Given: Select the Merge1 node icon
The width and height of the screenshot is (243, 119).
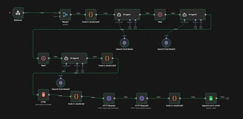Looking at the screenshot, I should 65,15.
